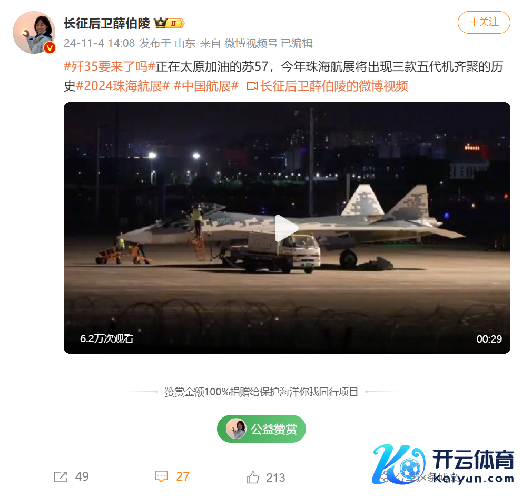Click the username 长征后卫薛伯陵
The image size is (522, 496).
pos(107,23)
